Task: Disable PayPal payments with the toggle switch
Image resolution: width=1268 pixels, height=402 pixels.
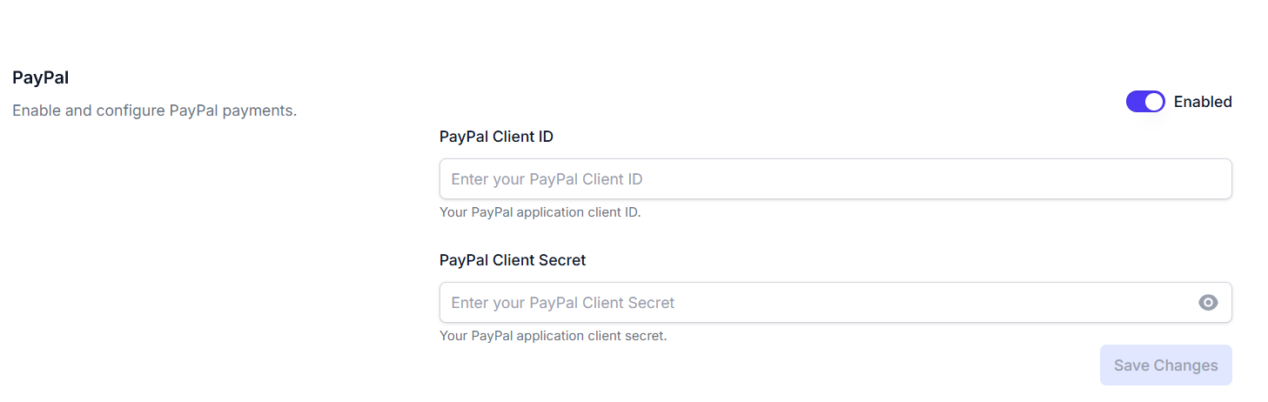Action: pyautogui.click(x=1144, y=102)
